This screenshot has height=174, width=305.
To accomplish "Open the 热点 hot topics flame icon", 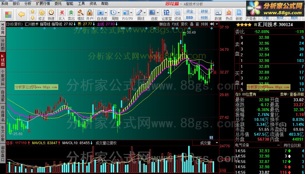I will [x=229, y=15].
